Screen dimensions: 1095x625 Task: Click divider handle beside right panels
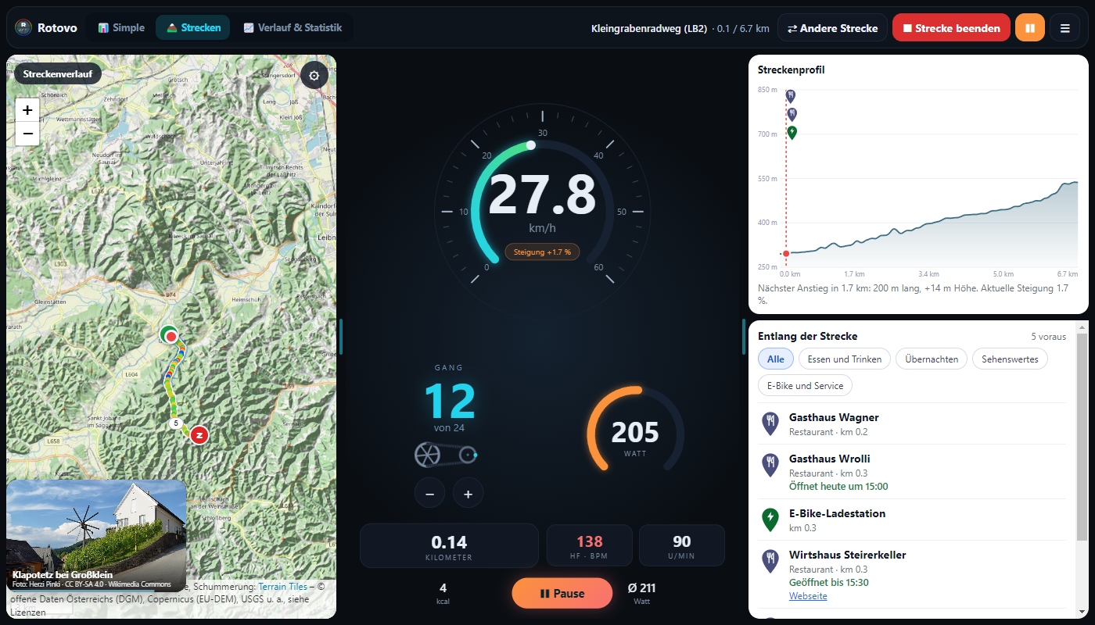pos(744,337)
